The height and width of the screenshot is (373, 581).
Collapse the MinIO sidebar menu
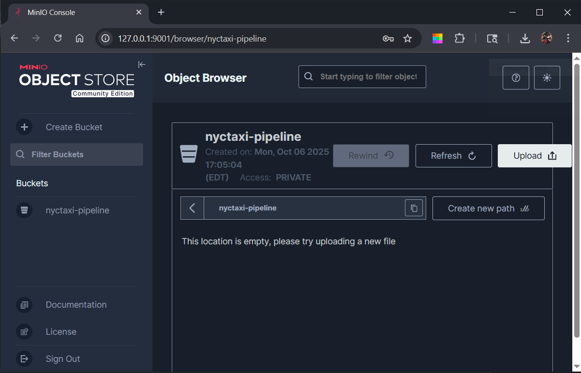coord(142,64)
